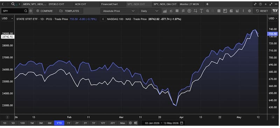This screenshot has height=128, width=280.
Task: Switch to the ACN CHT tab
Action: pyautogui.click(x=80, y=4)
